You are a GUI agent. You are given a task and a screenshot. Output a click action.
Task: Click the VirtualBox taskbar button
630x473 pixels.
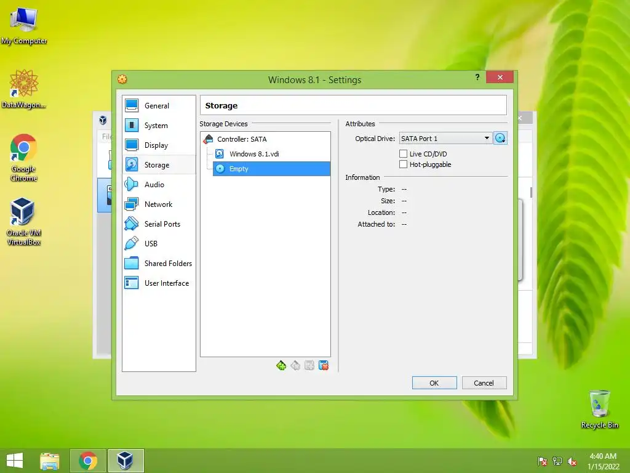pyautogui.click(x=126, y=461)
